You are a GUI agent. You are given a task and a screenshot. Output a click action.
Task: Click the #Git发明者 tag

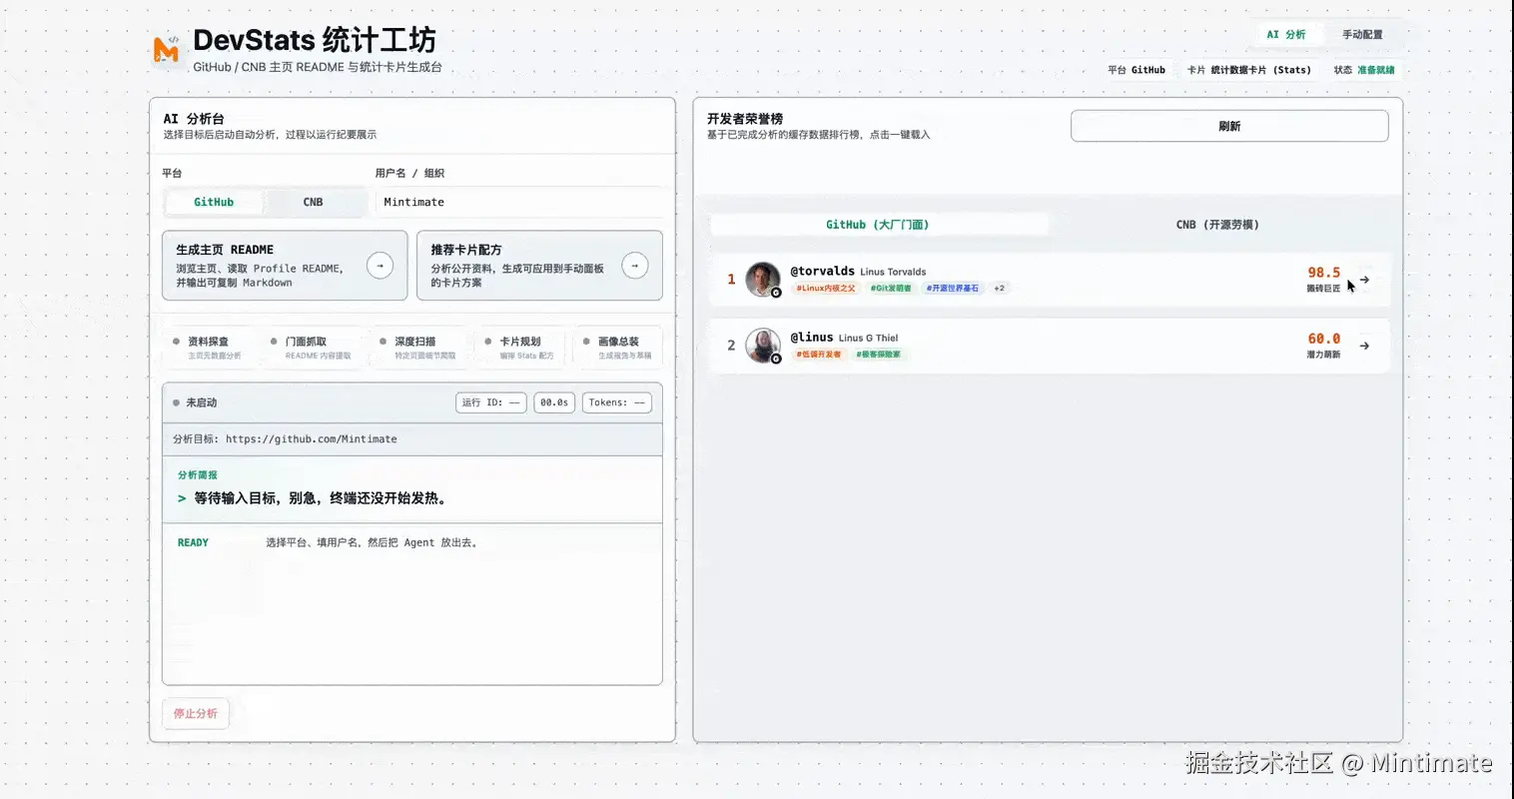(x=891, y=288)
